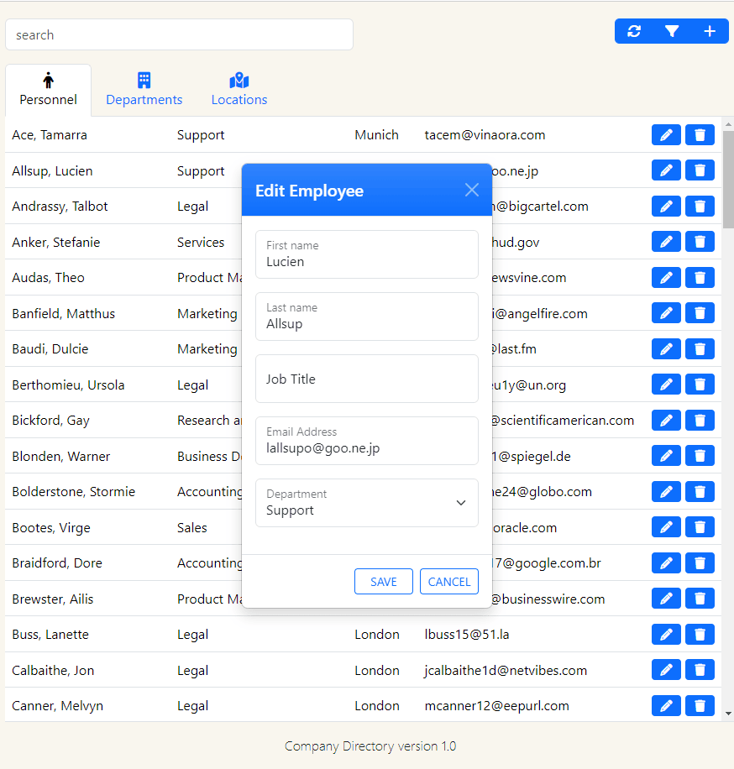Add a new record with the plus icon
This screenshot has width=734, height=769.
(710, 31)
